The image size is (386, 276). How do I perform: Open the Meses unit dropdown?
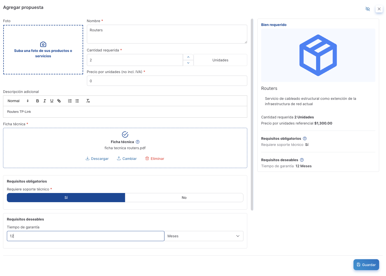[204, 236]
